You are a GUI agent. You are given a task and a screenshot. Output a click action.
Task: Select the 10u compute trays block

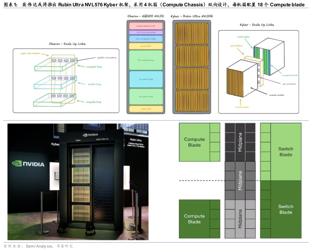coord(146,60)
